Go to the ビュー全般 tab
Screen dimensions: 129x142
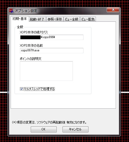(72, 19)
